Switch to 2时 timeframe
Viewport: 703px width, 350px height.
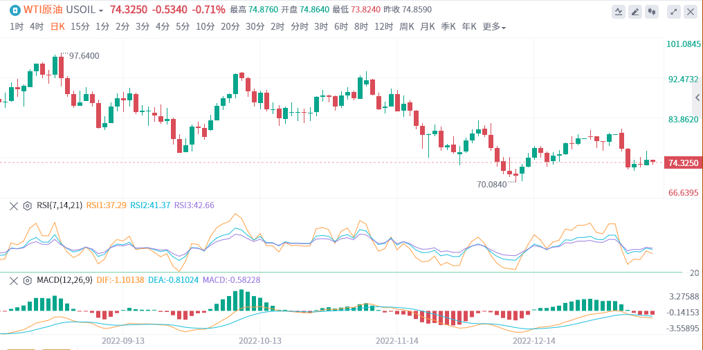click(277, 27)
